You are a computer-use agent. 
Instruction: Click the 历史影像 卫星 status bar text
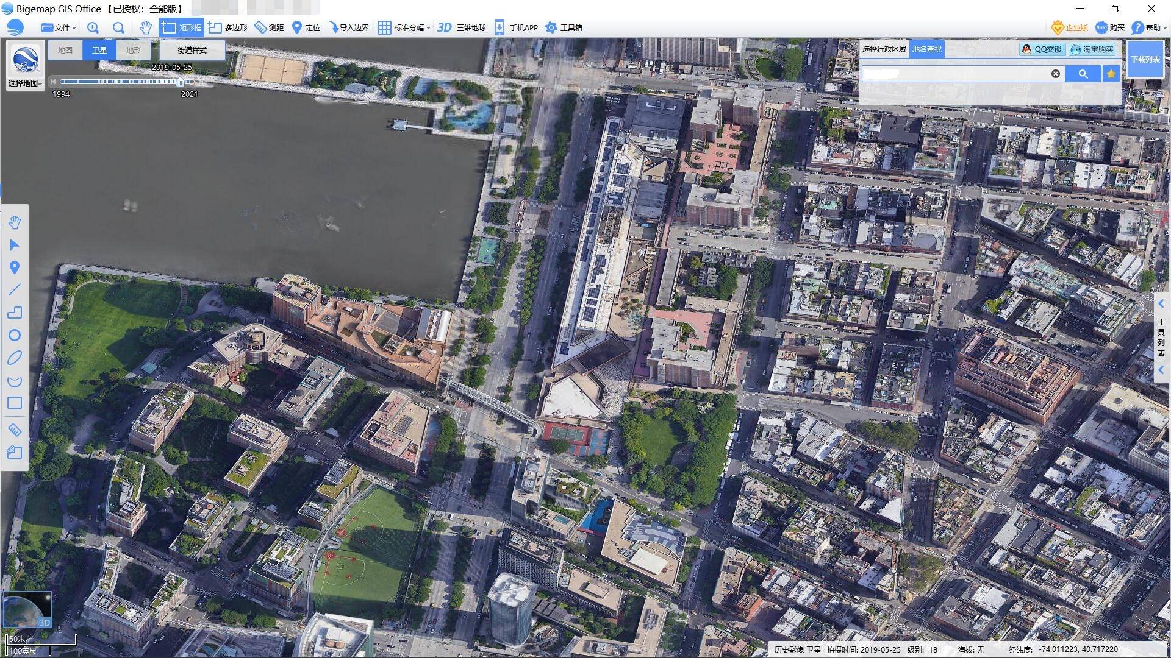click(x=797, y=649)
